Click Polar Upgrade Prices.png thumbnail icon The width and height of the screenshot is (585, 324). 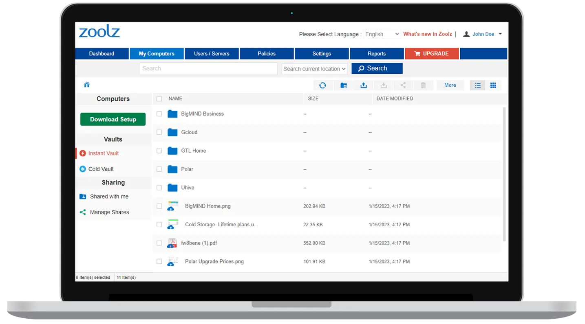[173, 261]
